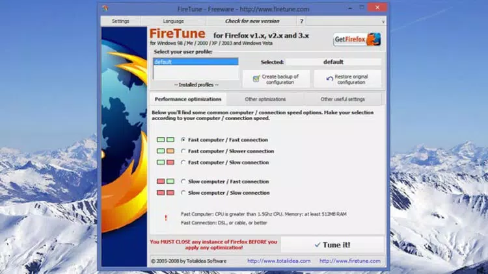The height and width of the screenshot is (274, 488).
Task: Open the Language menu
Action: coord(173,21)
